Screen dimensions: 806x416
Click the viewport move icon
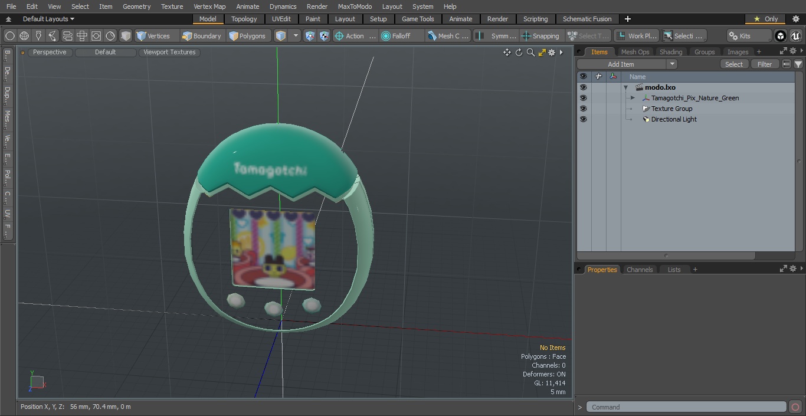pos(507,53)
